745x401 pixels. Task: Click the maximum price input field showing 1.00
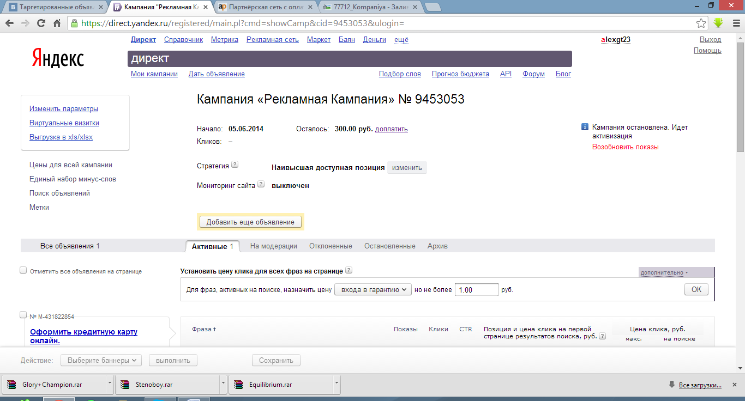477,290
